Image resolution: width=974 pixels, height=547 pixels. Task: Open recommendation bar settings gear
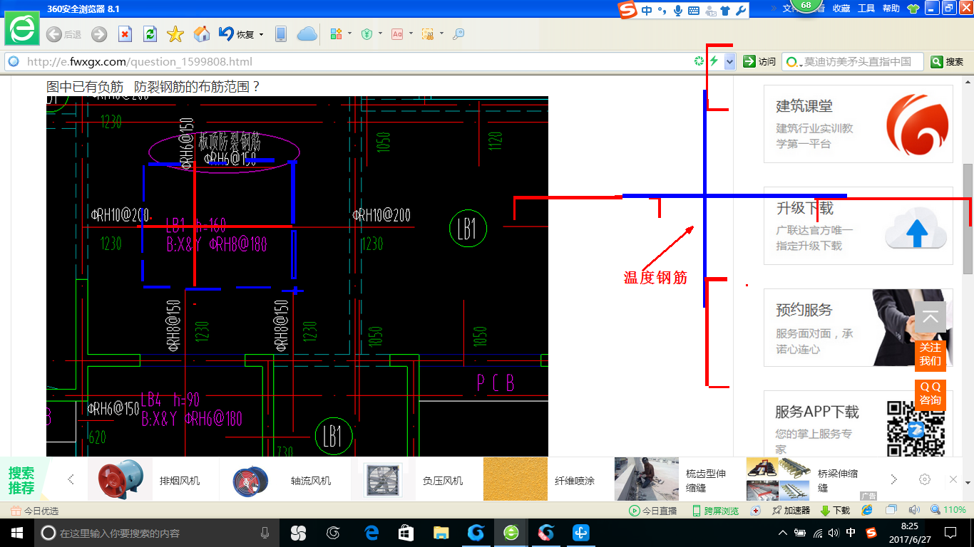pyautogui.click(x=925, y=479)
